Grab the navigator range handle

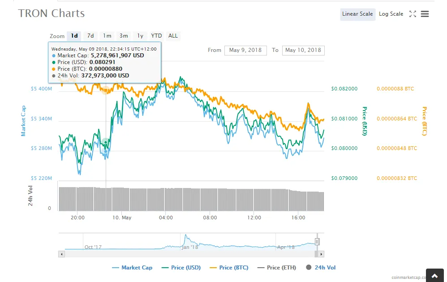(317, 242)
